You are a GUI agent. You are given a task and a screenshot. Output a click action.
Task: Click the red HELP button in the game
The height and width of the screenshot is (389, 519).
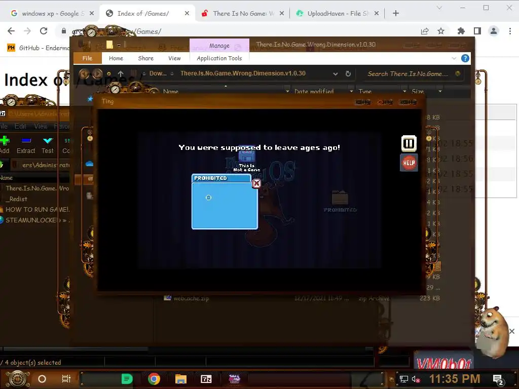409,163
